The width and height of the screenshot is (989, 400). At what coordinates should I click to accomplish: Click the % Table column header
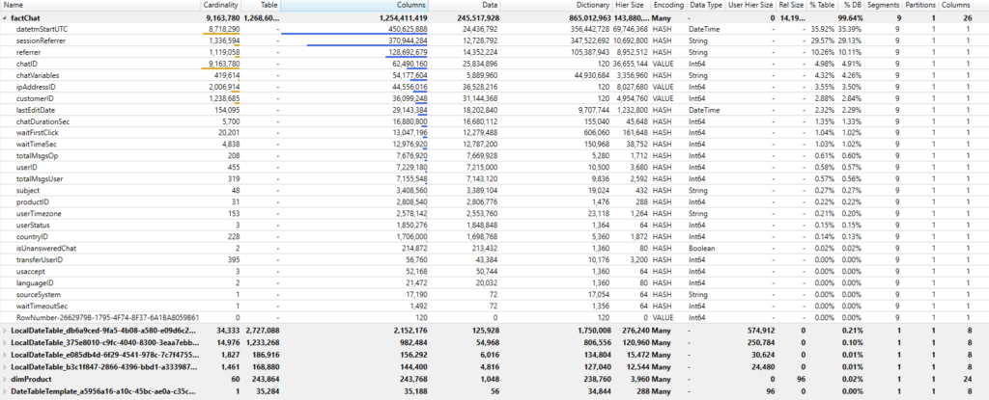822,5
